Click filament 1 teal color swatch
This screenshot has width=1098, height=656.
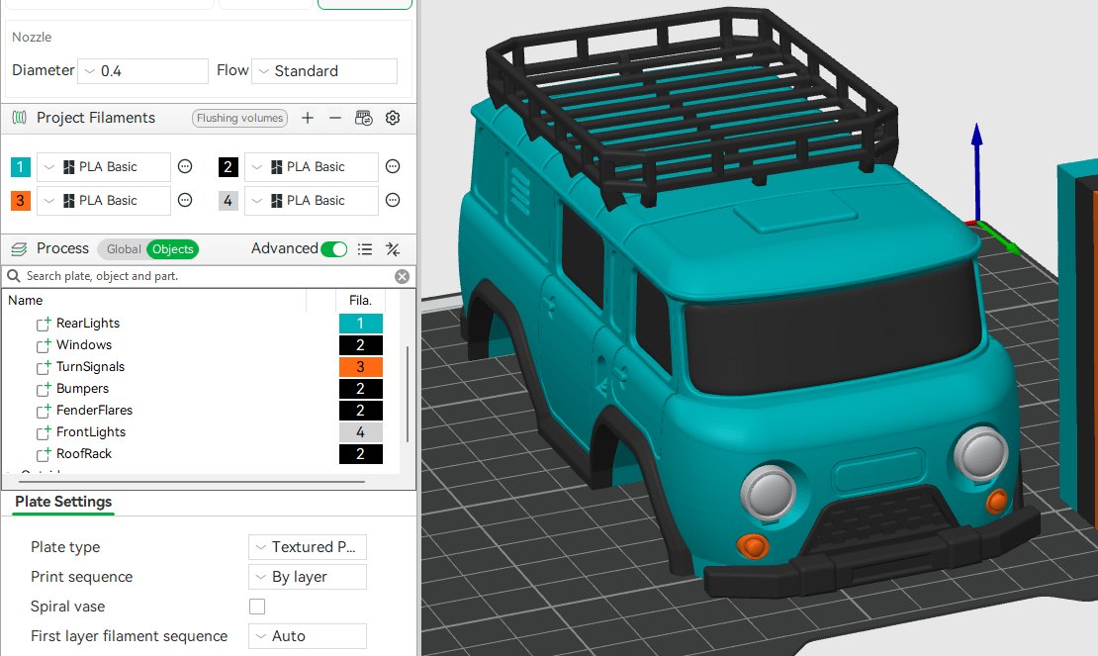tap(21, 166)
